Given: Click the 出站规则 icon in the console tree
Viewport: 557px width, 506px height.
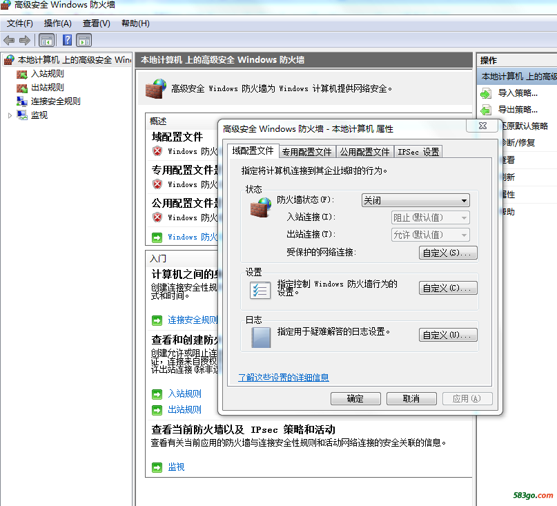Looking at the screenshot, I should coord(21,88).
